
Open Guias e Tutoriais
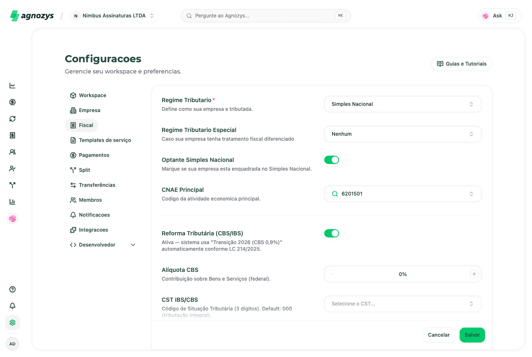(x=462, y=64)
